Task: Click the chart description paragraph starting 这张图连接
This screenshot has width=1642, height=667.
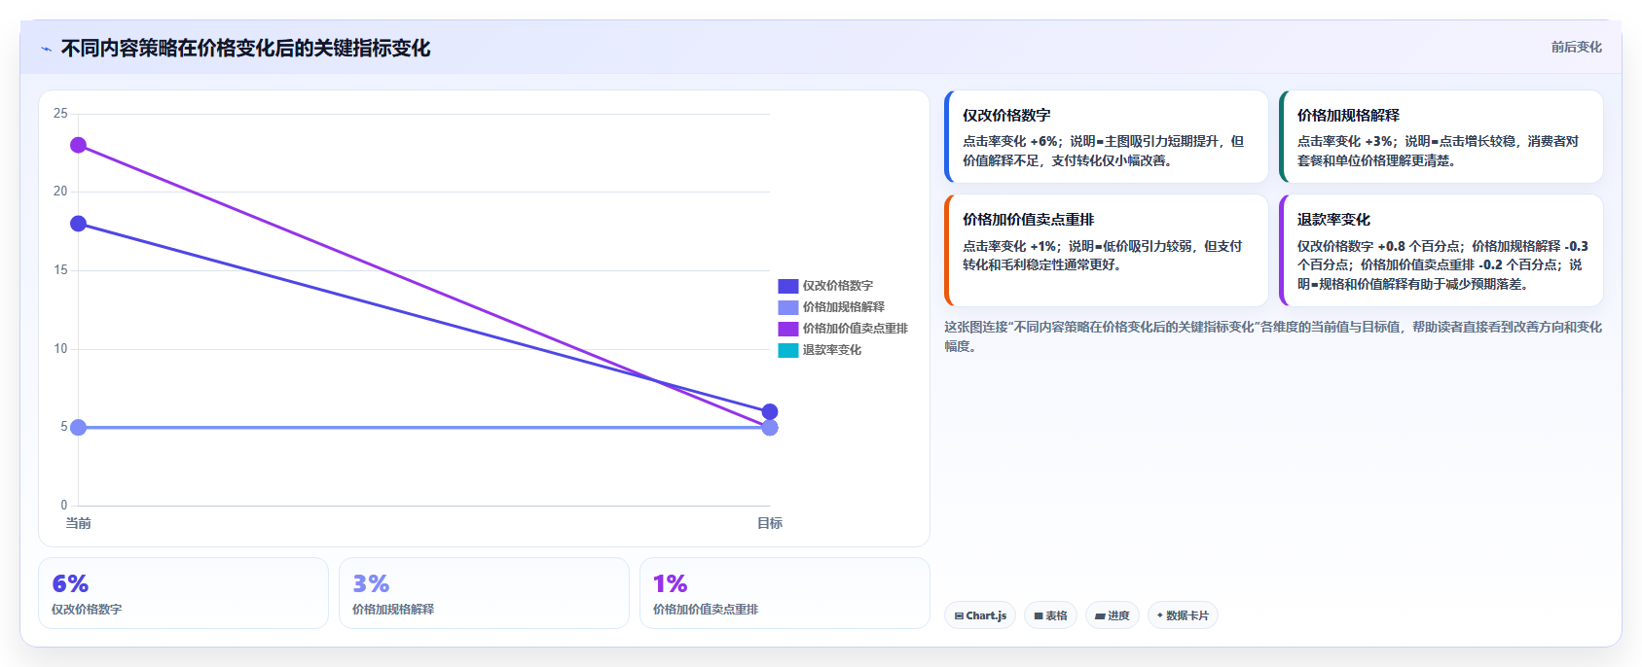Action: [x=1273, y=336]
